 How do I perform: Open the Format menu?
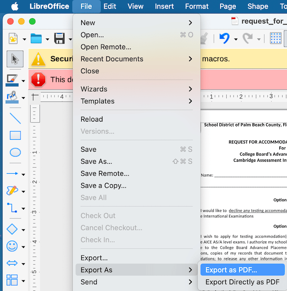(197, 6)
